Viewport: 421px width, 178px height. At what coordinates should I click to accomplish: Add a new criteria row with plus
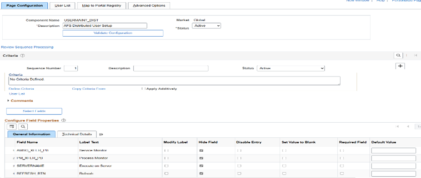click(400, 66)
